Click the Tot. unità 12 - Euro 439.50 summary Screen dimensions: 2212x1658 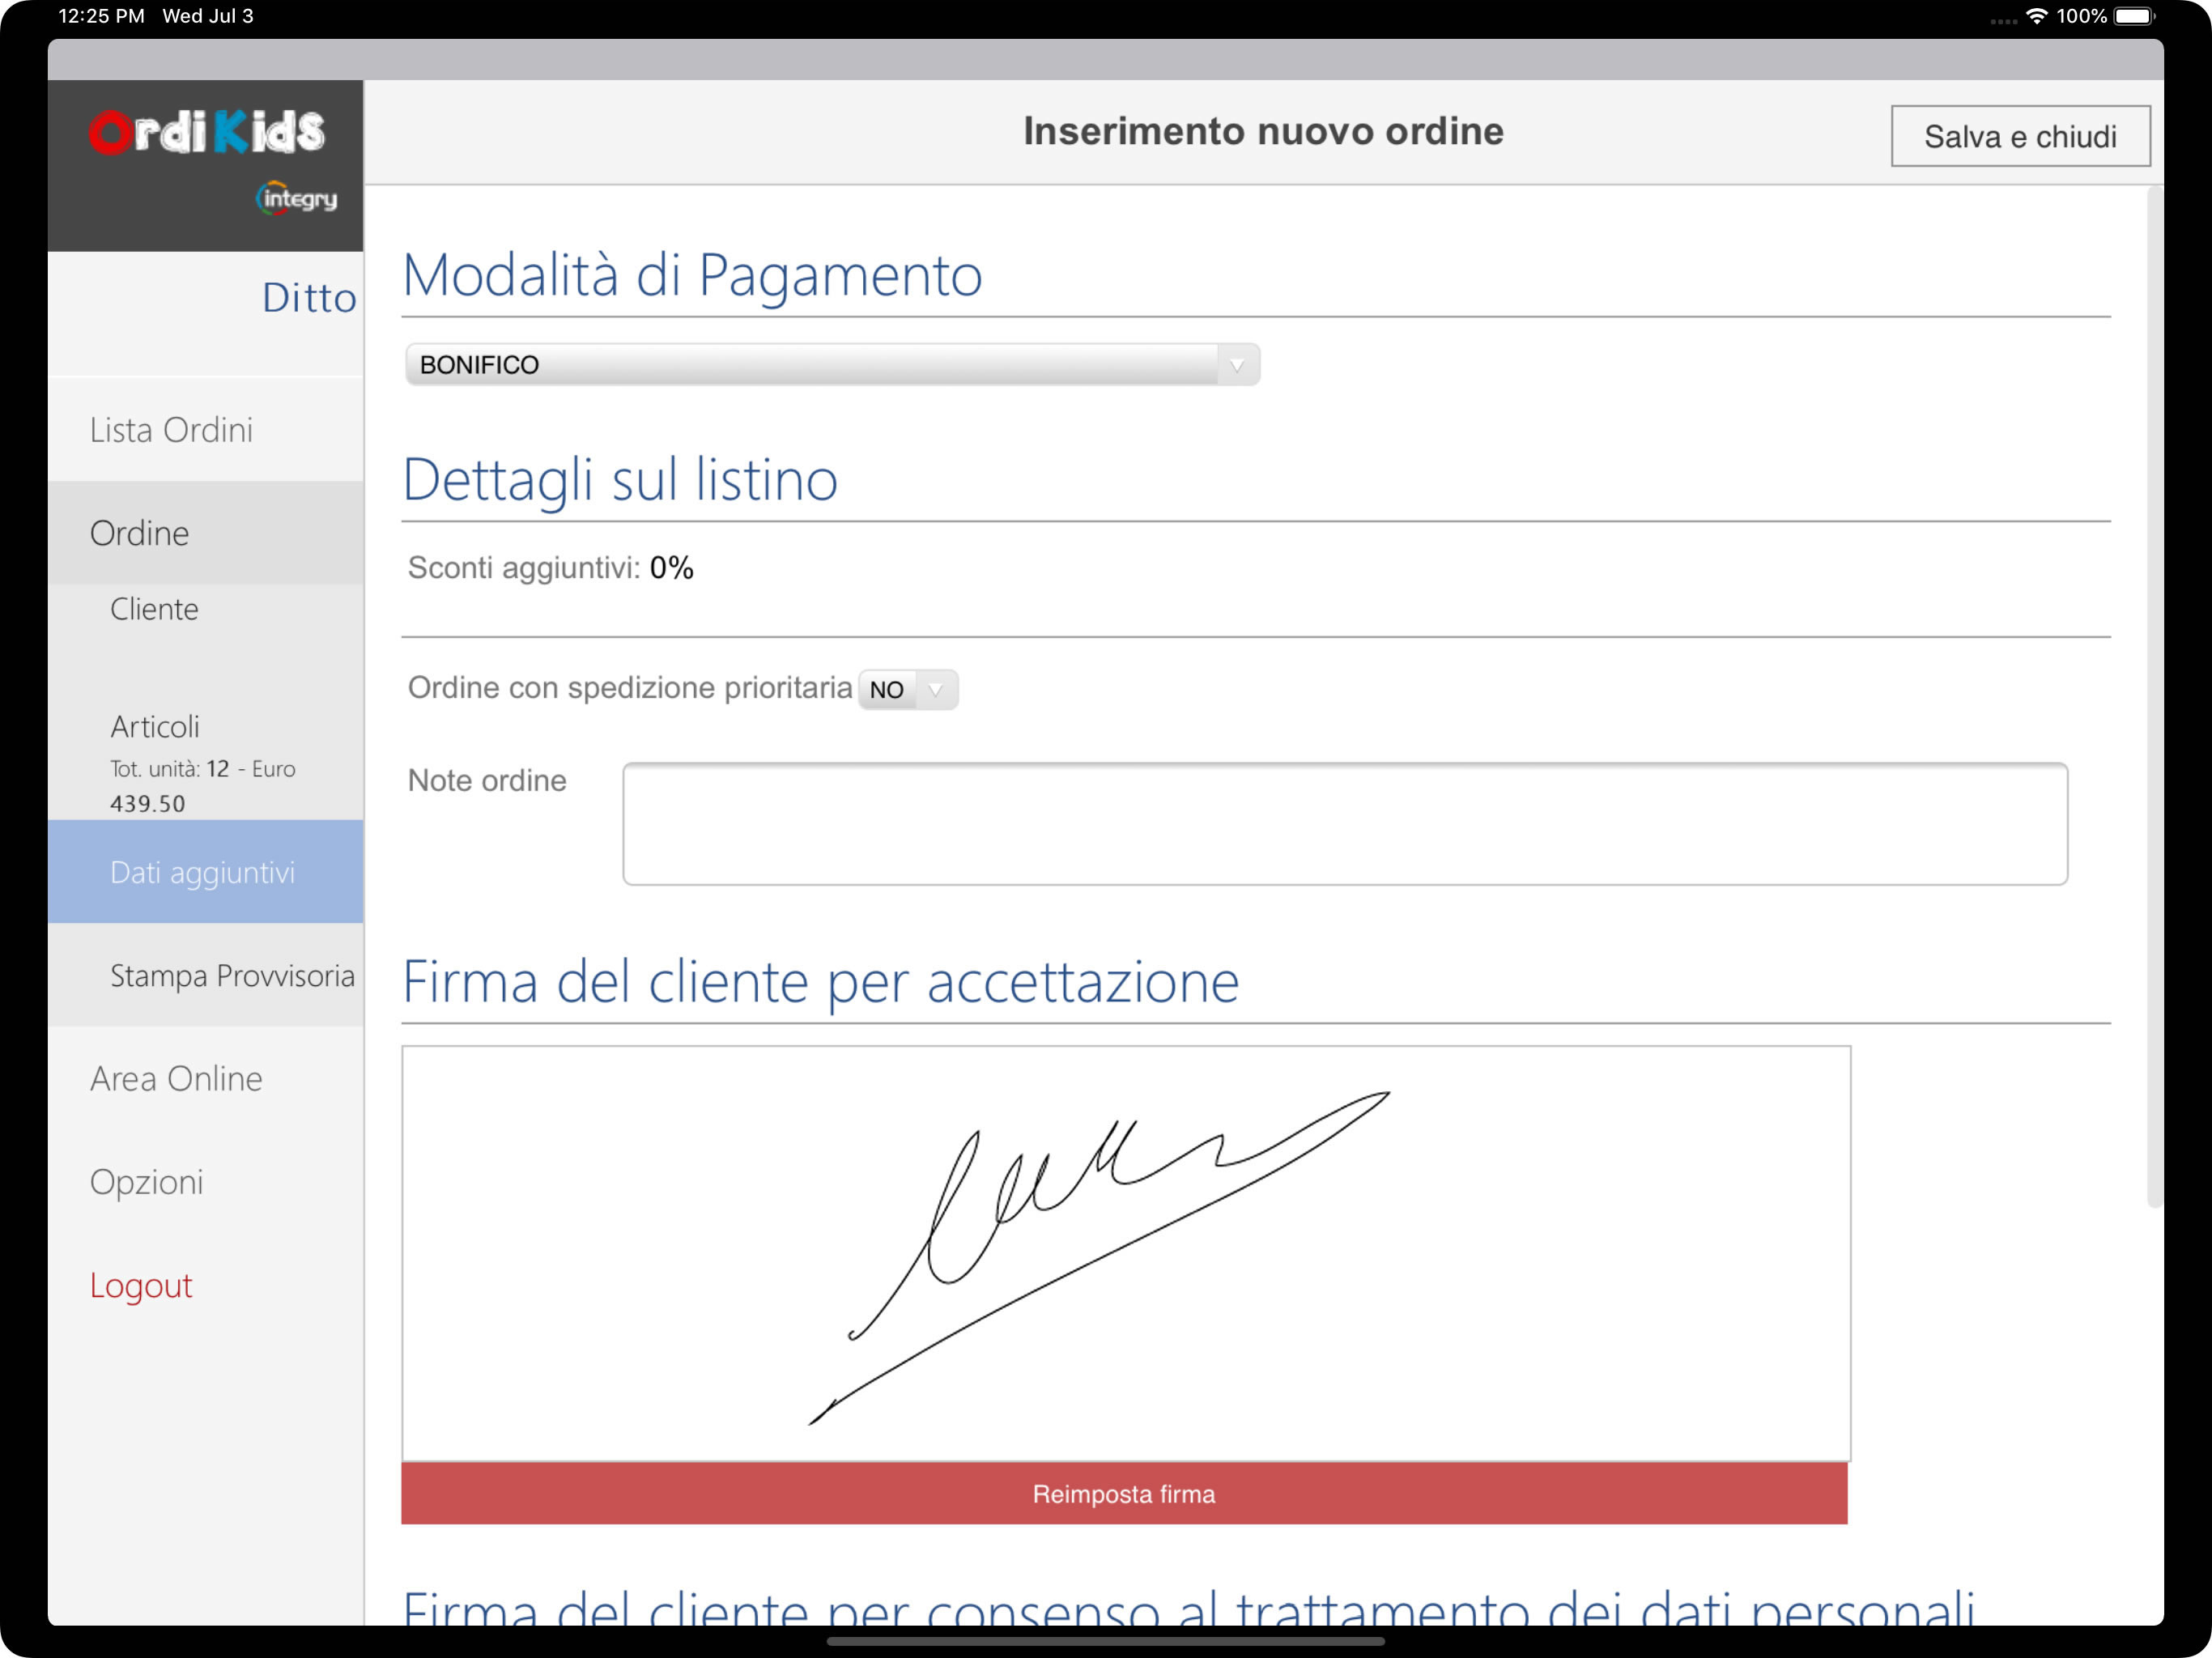[x=203, y=786]
